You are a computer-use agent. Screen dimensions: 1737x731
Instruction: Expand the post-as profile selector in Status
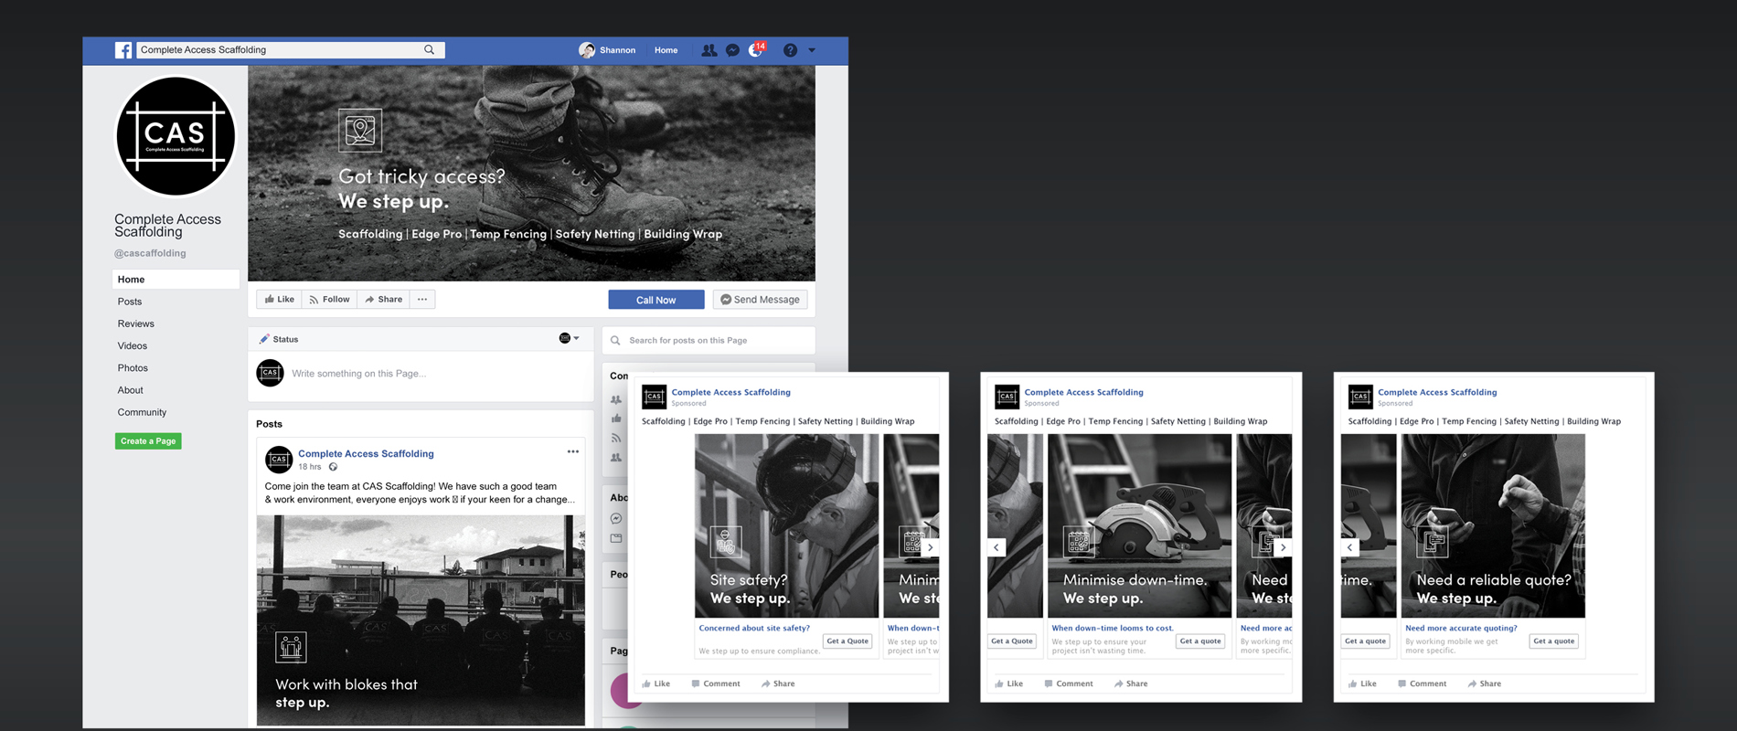click(569, 338)
